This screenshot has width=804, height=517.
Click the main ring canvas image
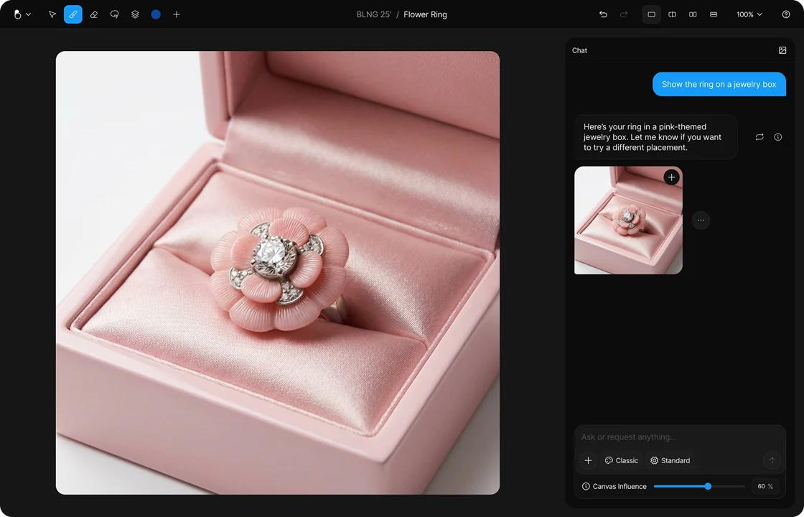pos(277,273)
